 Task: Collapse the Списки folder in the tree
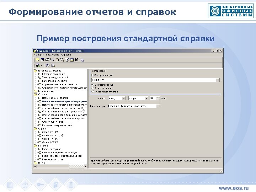36,95
